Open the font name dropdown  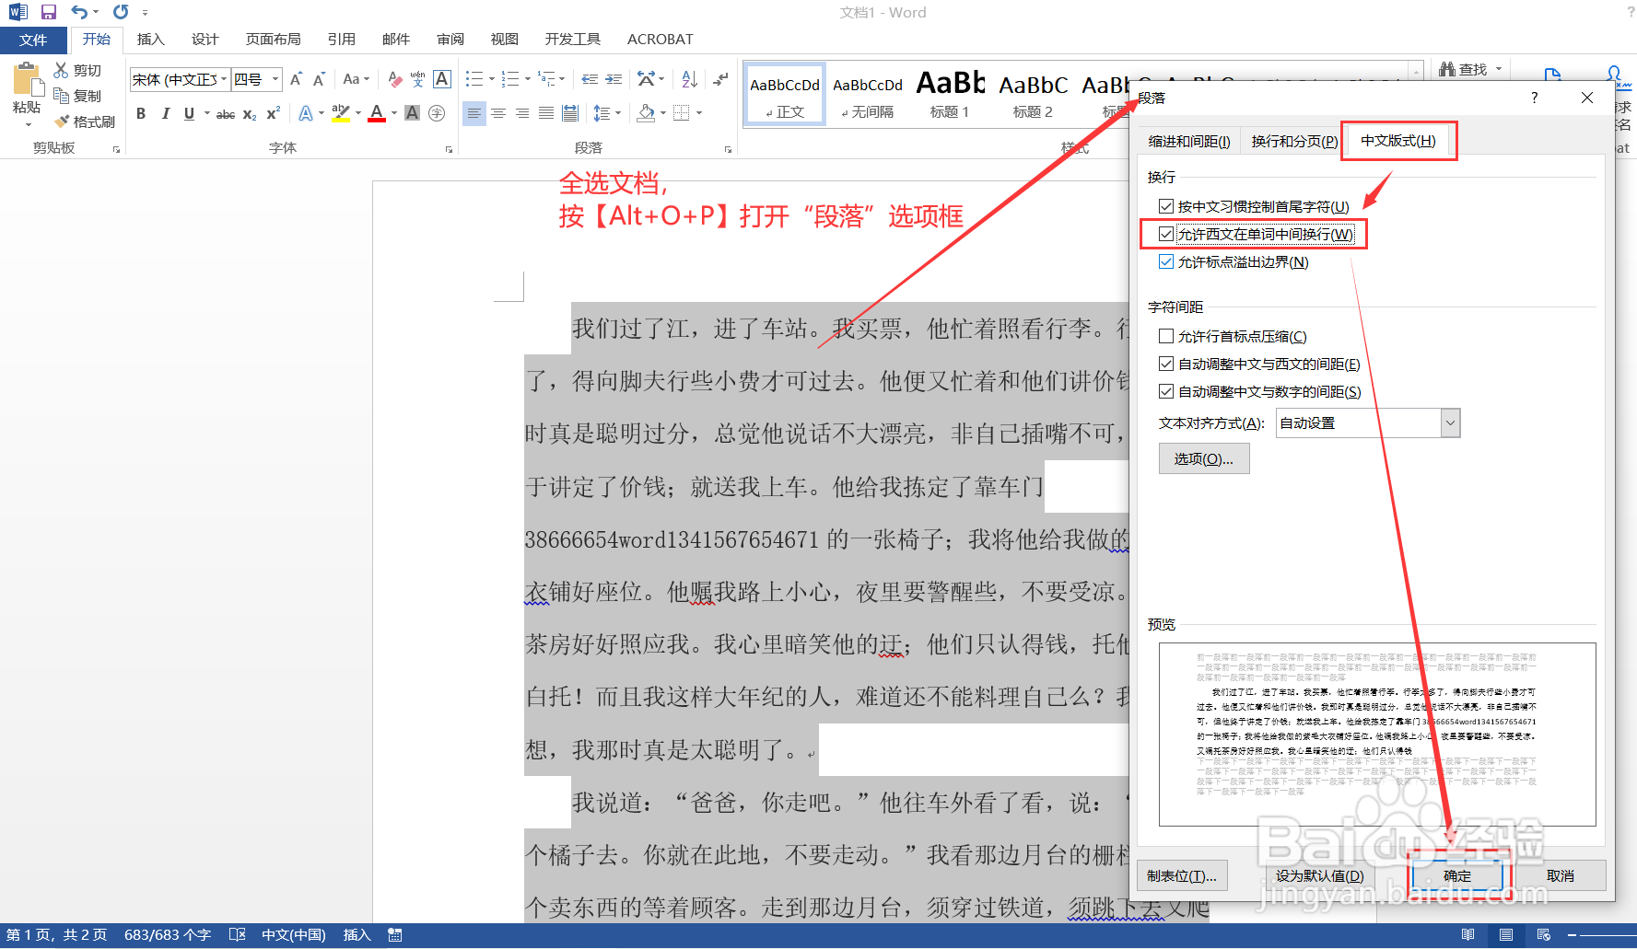coord(223,79)
